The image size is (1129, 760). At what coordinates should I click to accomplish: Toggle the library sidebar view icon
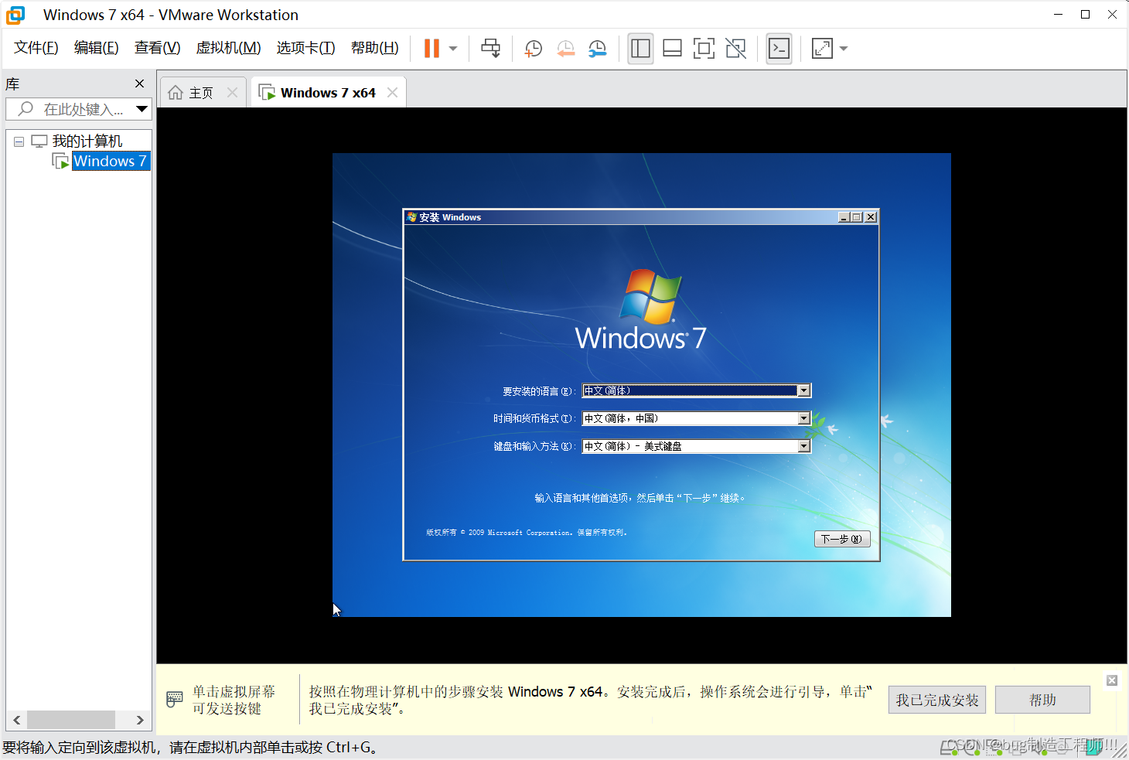click(640, 49)
